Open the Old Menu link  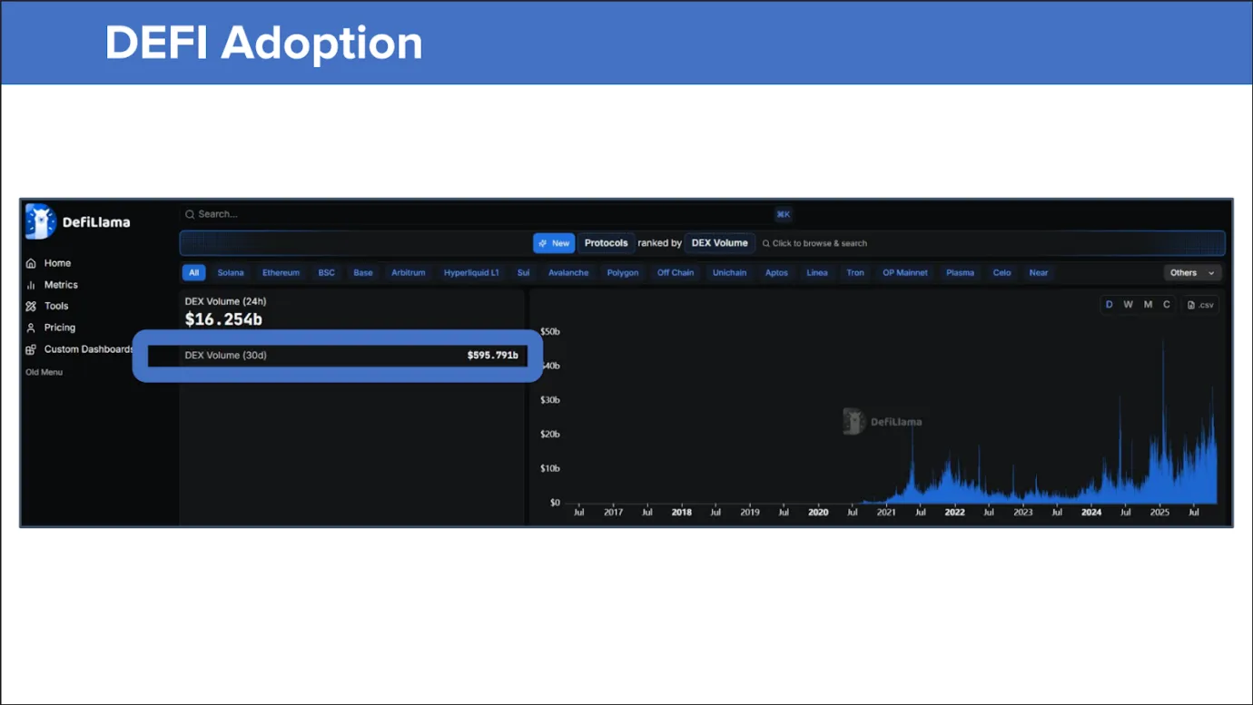pos(44,372)
